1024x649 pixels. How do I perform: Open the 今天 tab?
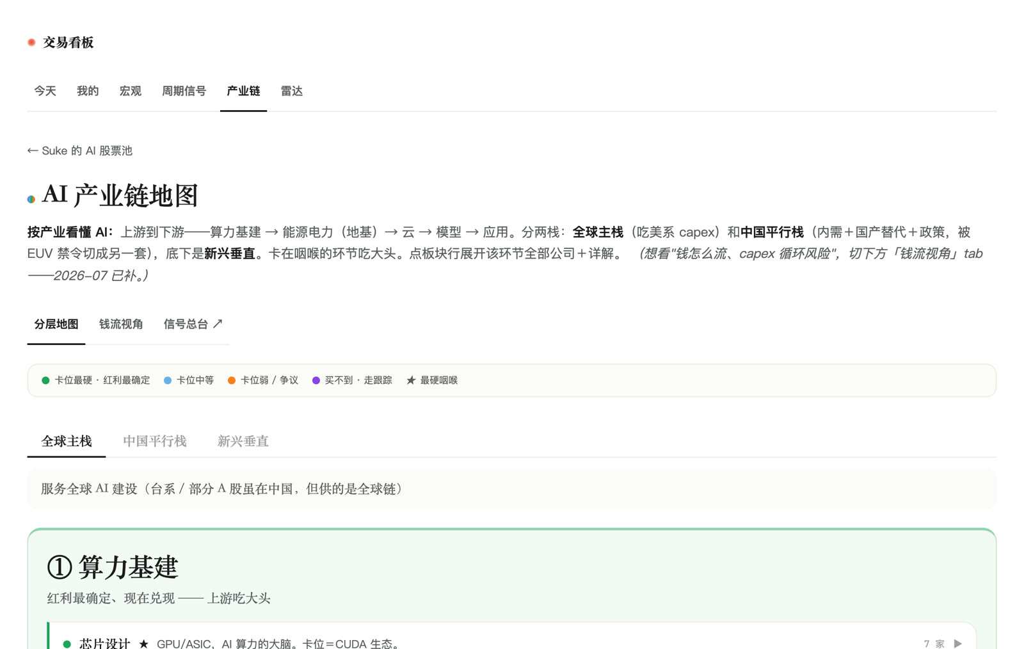click(45, 91)
